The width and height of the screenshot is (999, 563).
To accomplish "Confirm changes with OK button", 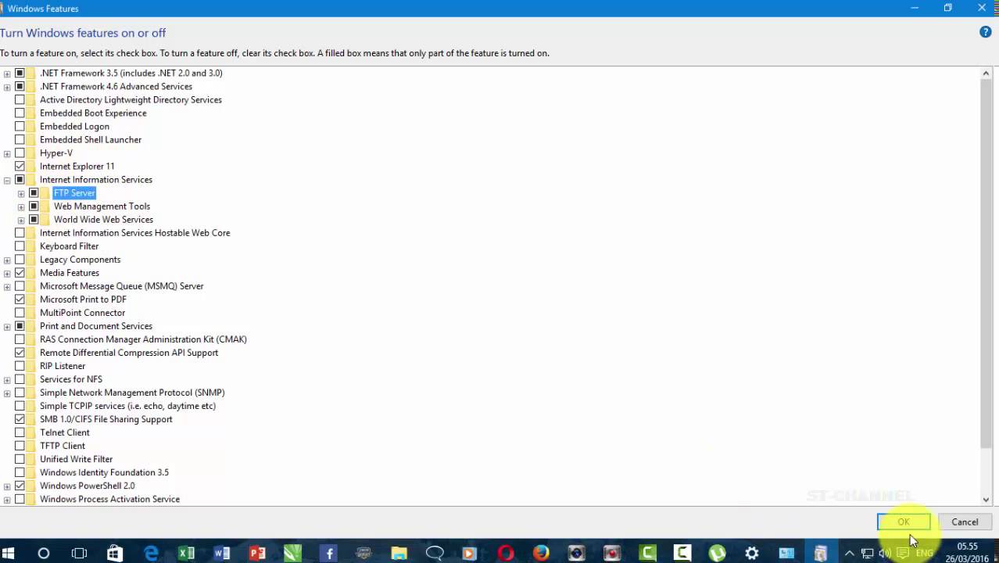I will pyautogui.click(x=904, y=522).
